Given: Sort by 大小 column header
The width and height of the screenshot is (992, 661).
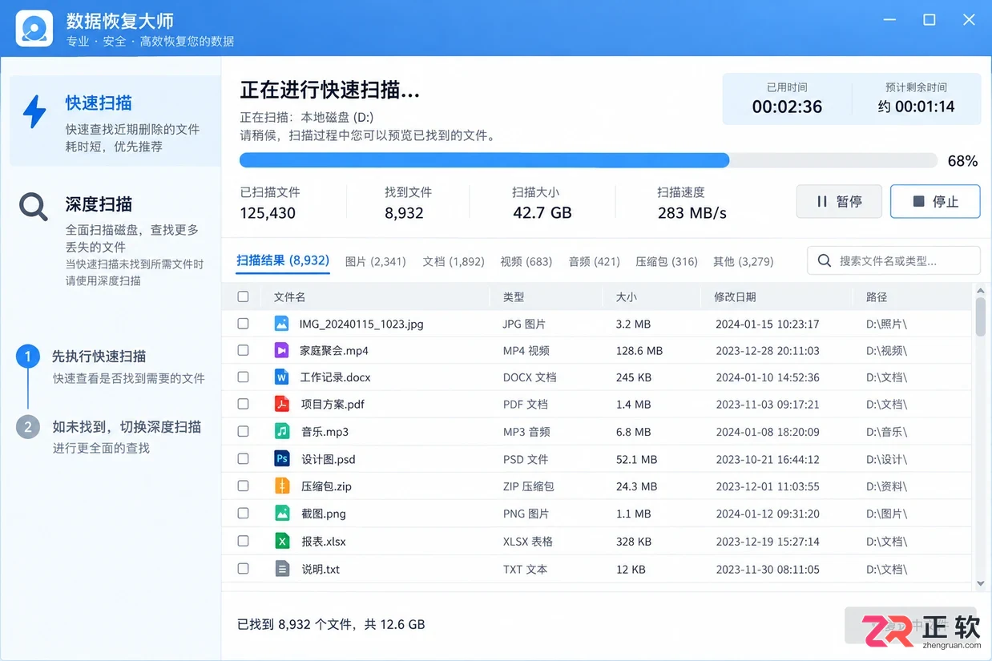Looking at the screenshot, I should [627, 296].
